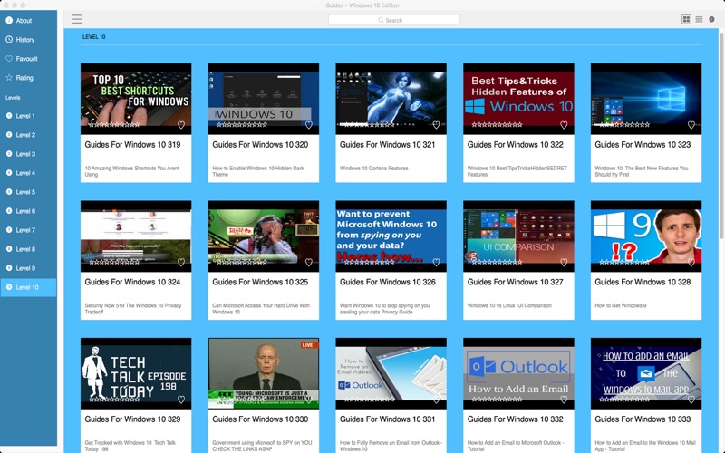The width and height of the screenshot is (725, 453).
Task: Open Guides For Windows 10 323 title
Action: click(x=643, y=145)
